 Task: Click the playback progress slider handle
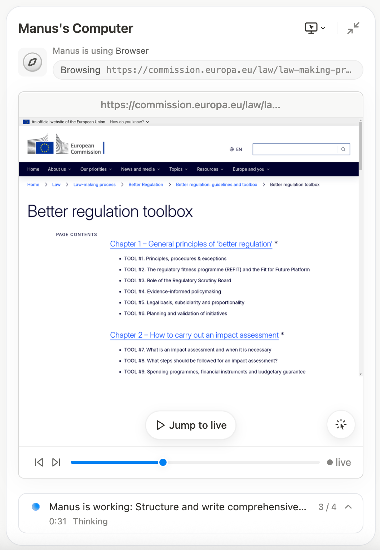point(163,462)
